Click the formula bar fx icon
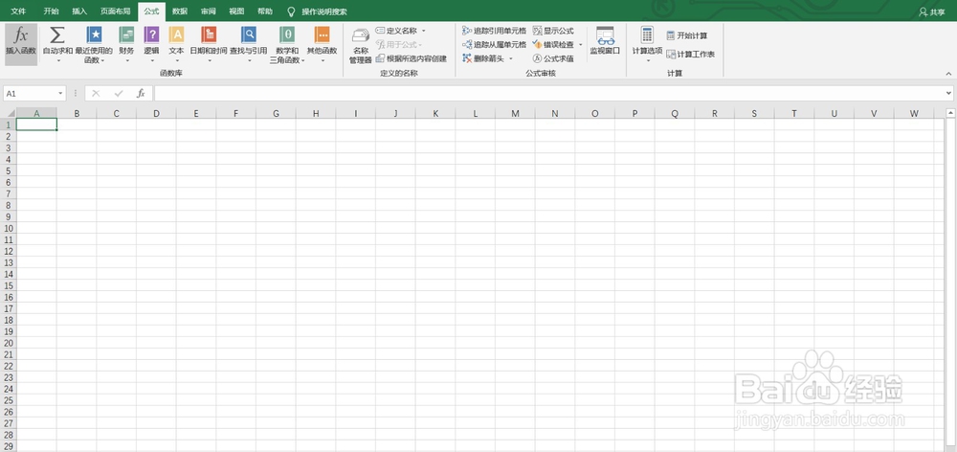This screenshot has width=957, height=452. tap(141, 94)
